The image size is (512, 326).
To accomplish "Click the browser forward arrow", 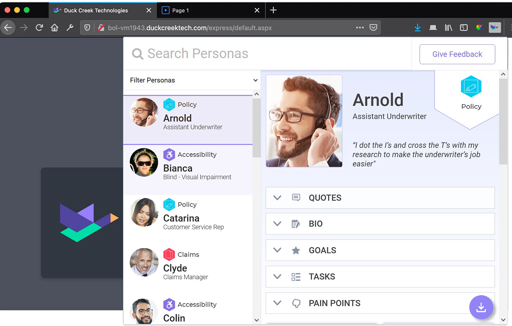I will 23,28.
